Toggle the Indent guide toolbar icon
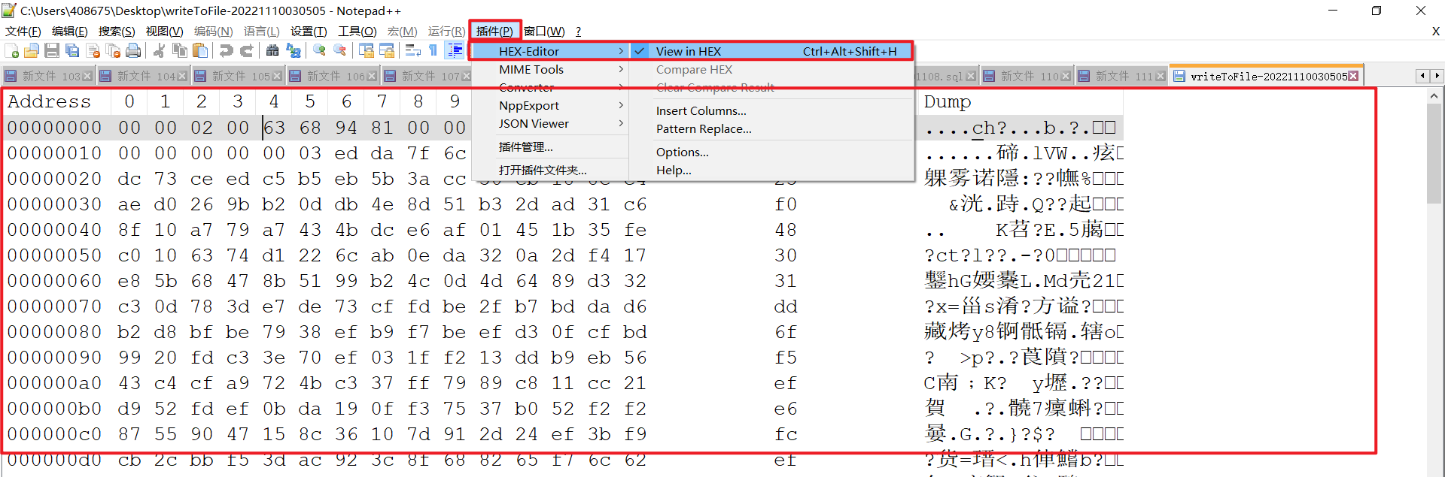 click(x=455, y=50)
